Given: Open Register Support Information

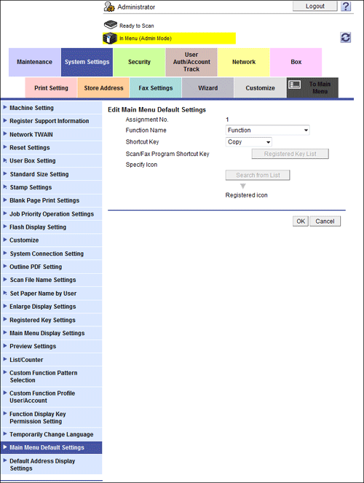Looking at the screenshot, I should click(x=52, y=121).
